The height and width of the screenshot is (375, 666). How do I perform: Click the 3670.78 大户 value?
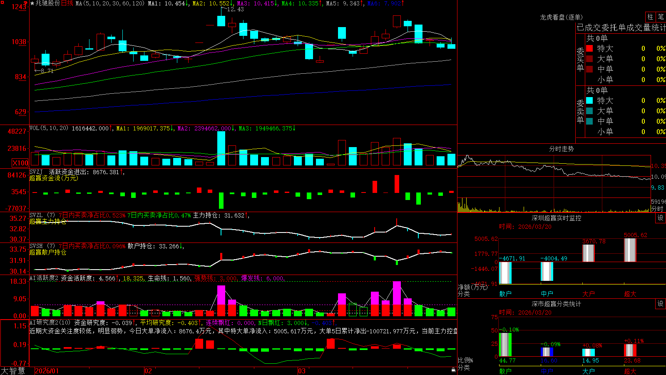coord(594,241)
